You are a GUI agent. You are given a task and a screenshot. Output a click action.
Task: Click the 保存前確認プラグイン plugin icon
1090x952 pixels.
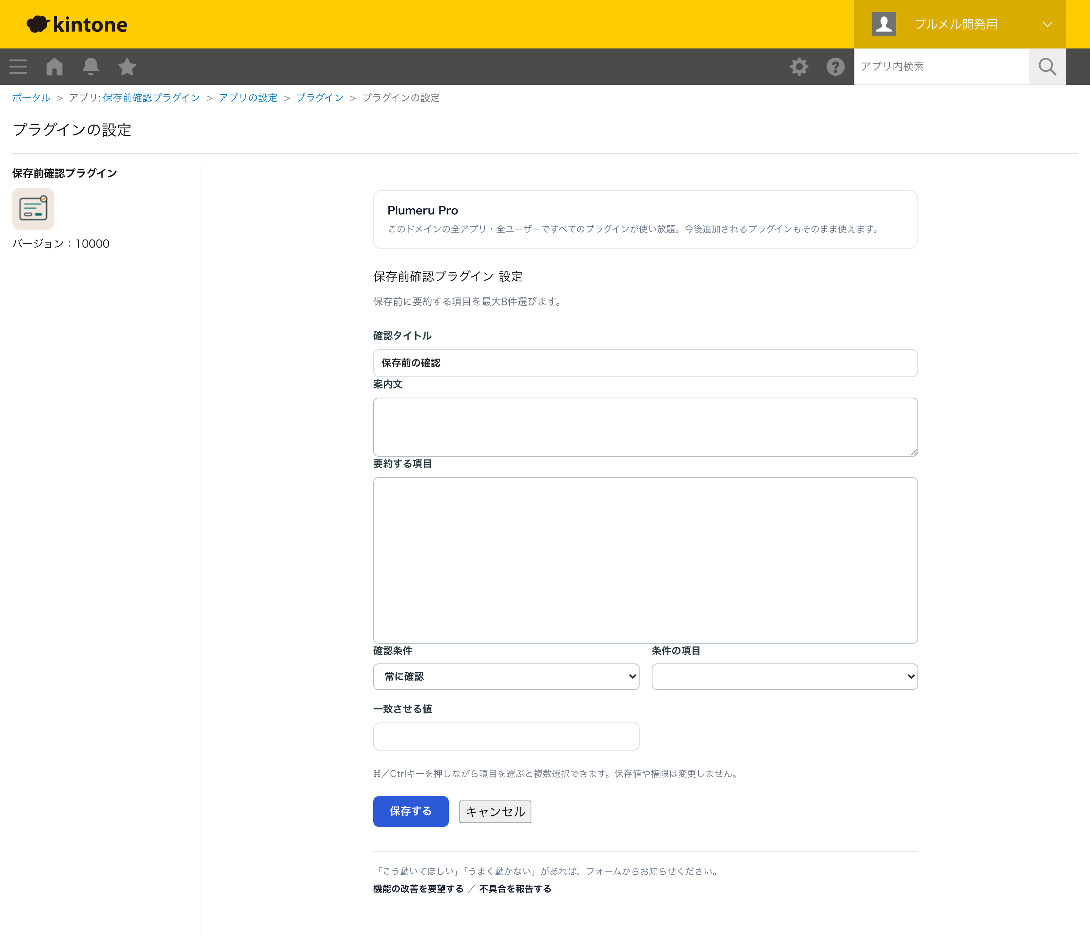(33, 209)
